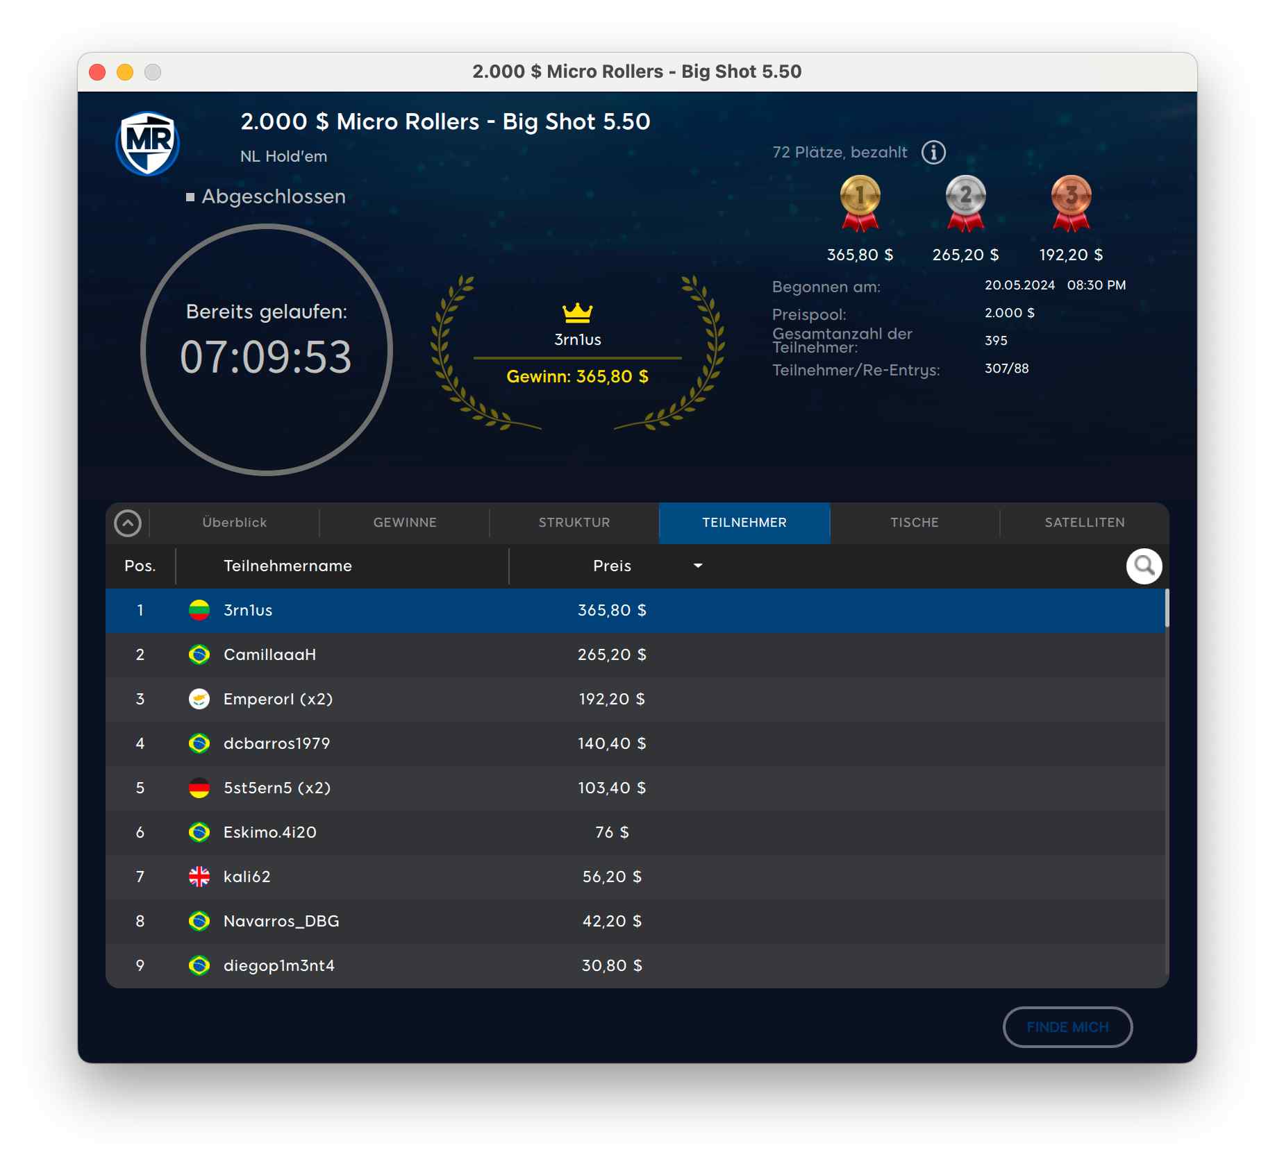
Task: Click the winner's yellow crown icon
Action: click(577, 313)
